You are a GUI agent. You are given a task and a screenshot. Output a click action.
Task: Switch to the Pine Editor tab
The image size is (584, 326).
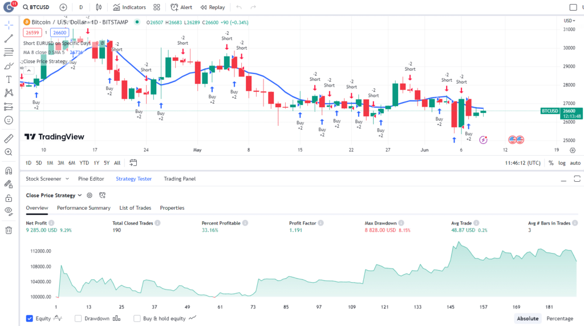(91, 178)
